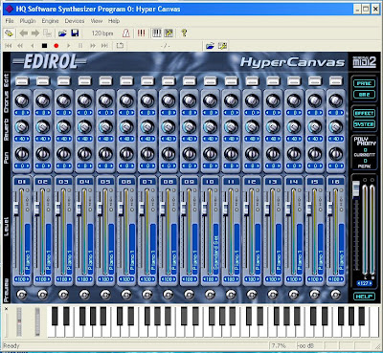Click the grayed back arrow toolbar icon
The height and width of the screenshot is (353, 383).
pos(24,33)
